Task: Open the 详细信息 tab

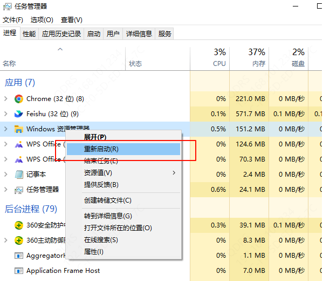Action: pos(139,34)
